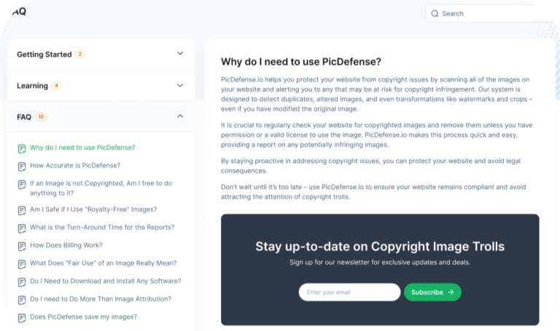Viewport: 560px width, 331px height.
Task: Click document icon beside "How Does Billing Work?"
Action: (x=22, y=246)
